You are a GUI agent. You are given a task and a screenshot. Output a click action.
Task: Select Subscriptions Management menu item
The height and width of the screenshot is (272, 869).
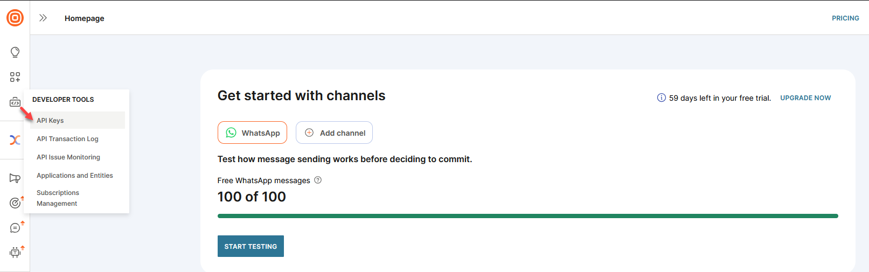pos(58,198)
